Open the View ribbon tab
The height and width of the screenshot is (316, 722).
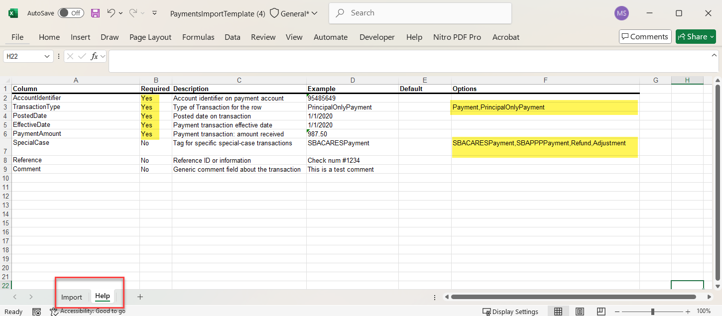click(294, 37)
